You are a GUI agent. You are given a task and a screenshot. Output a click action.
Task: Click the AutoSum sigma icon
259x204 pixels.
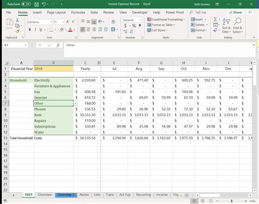click(215, 19)
